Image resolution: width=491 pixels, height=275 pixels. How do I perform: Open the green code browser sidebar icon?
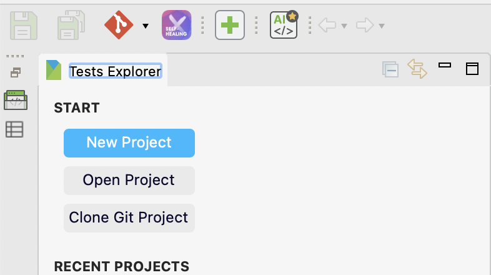point(15,100)
